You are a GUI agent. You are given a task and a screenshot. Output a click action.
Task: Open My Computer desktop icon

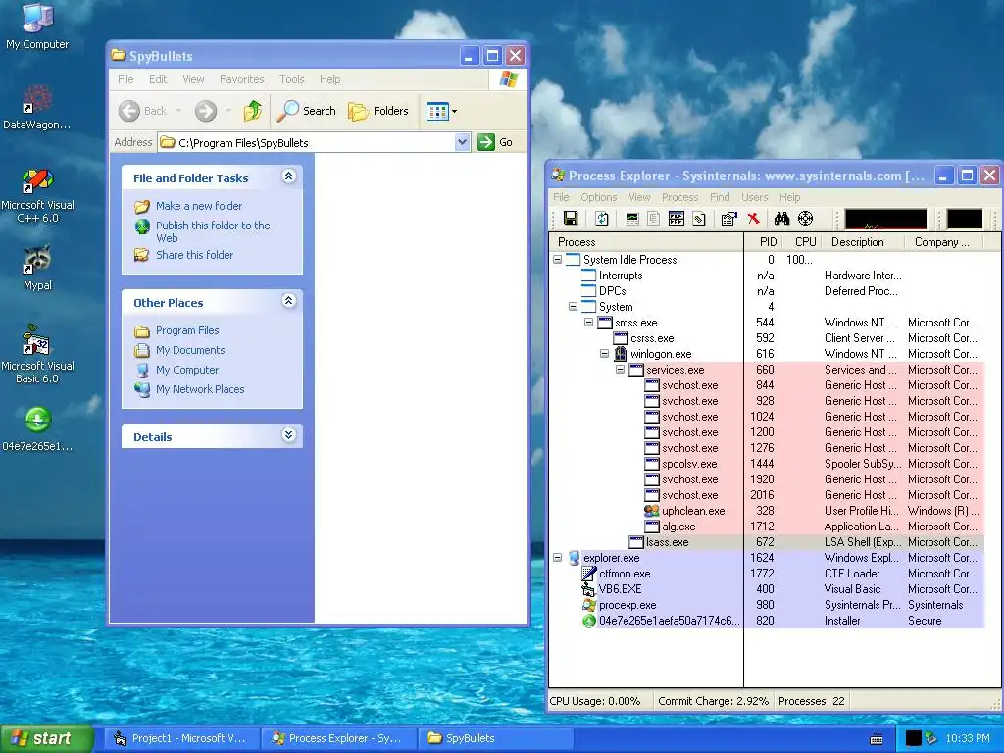click(37, 25)
